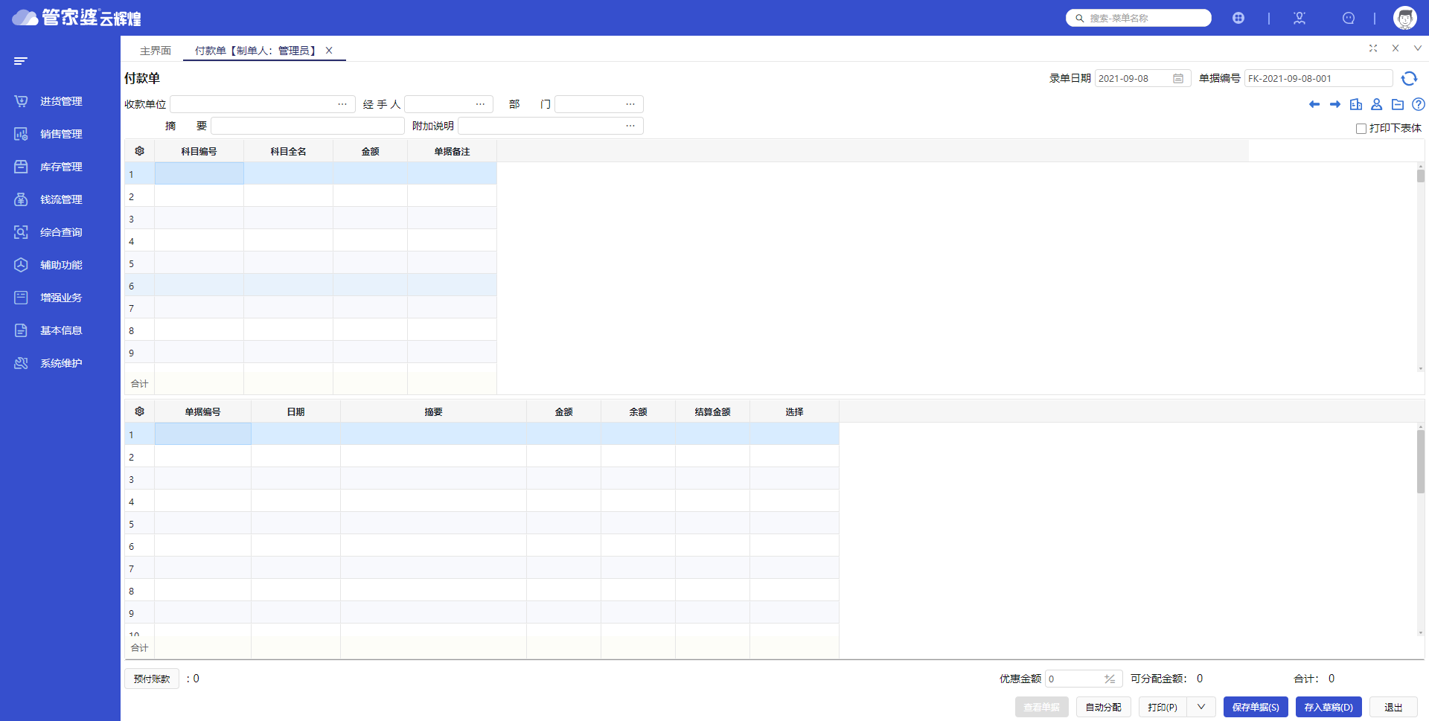The image size is (1429, 721).
Task: Click the percent icon in 优惠金额 field
Action: [1110, 679]
